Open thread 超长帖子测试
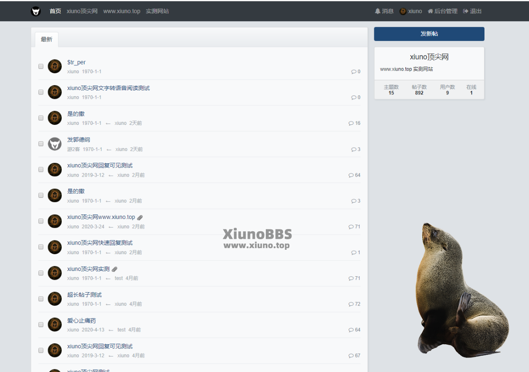 (84, 295)
